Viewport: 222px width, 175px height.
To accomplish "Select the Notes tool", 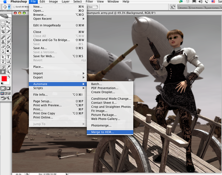I will [3, 67].
